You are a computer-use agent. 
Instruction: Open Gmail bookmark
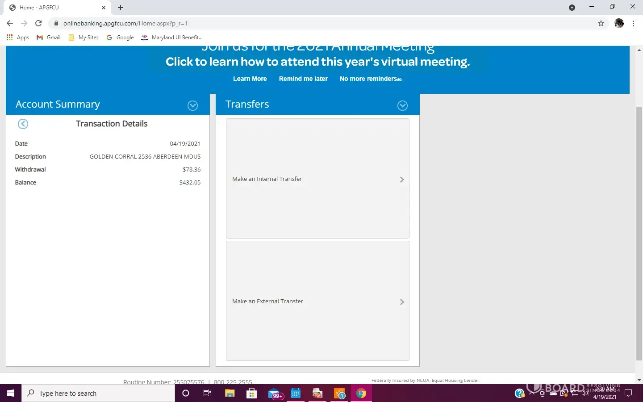click(x=49, y=38)
